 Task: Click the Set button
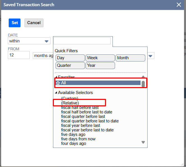click(15, 23)
